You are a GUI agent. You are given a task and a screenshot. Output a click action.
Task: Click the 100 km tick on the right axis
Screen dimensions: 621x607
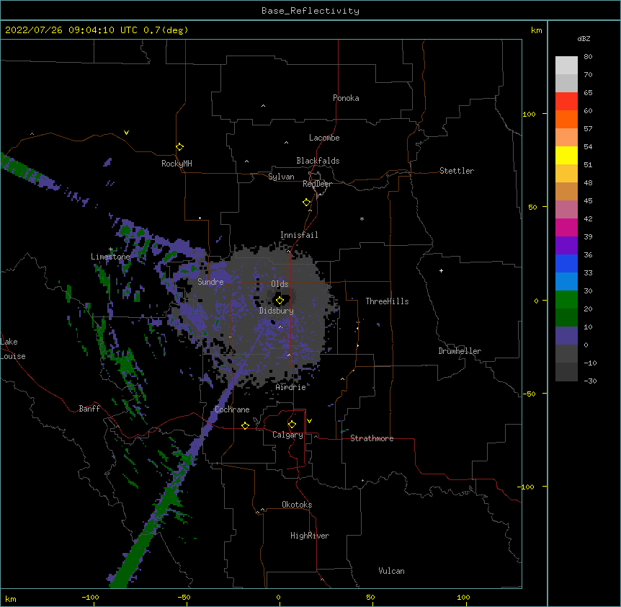[529, 114]
